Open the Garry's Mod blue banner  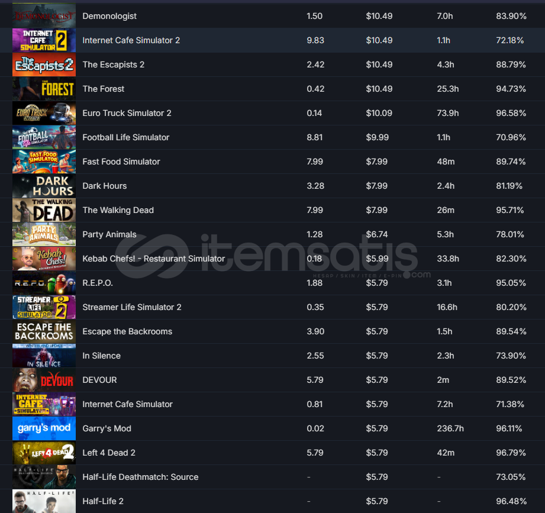pyautogui.click(x=44, y=428)
